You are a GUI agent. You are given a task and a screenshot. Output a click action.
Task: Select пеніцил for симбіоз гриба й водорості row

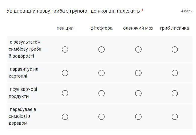(65, 49)
